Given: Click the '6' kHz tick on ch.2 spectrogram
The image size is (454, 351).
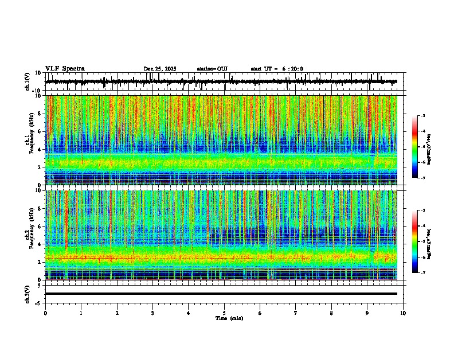Looking at the screenshot, I should tap(40, 227).
